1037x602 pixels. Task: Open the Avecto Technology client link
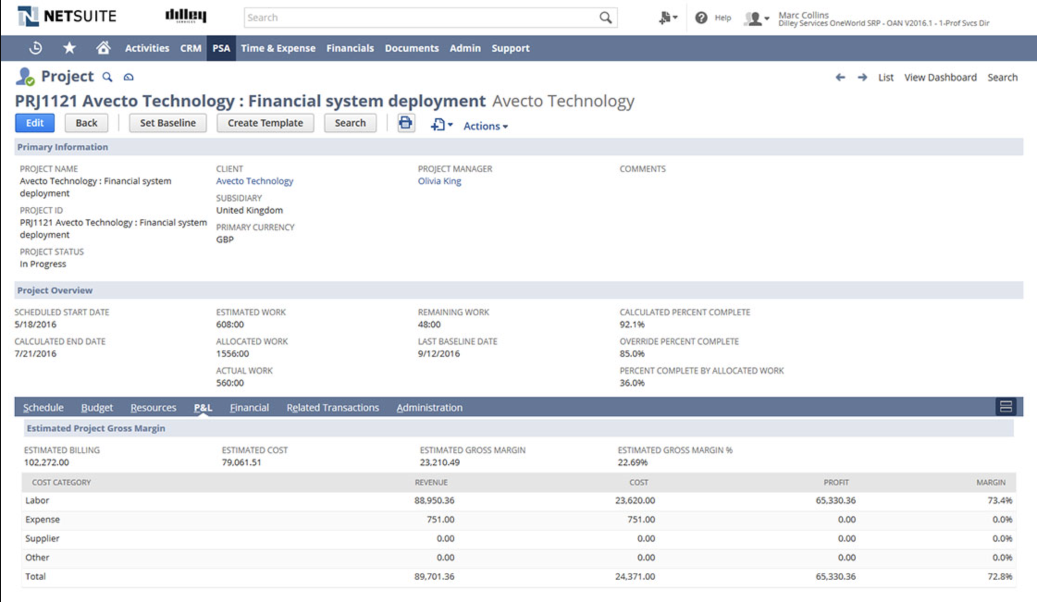(254, 181)
